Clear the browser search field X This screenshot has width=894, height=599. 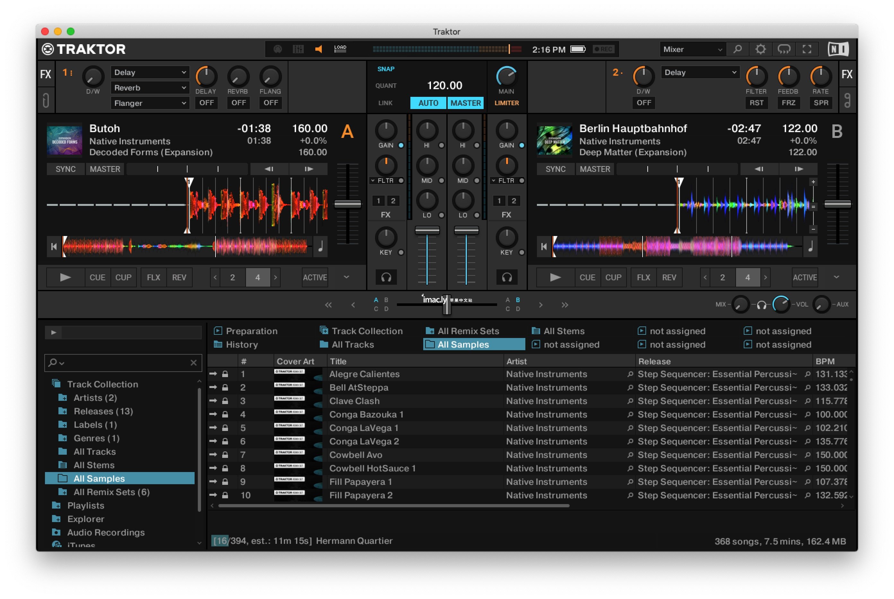click(x=194, y=363)
